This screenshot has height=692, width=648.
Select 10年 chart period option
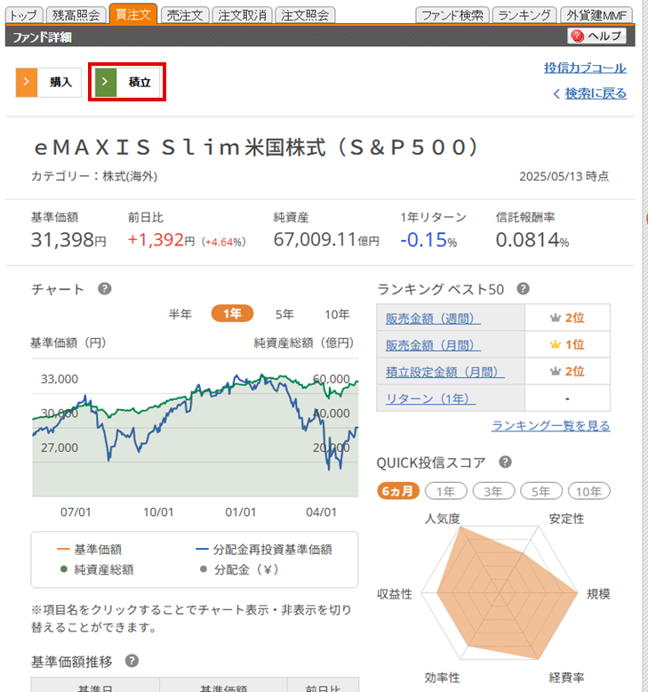point(337,314)
